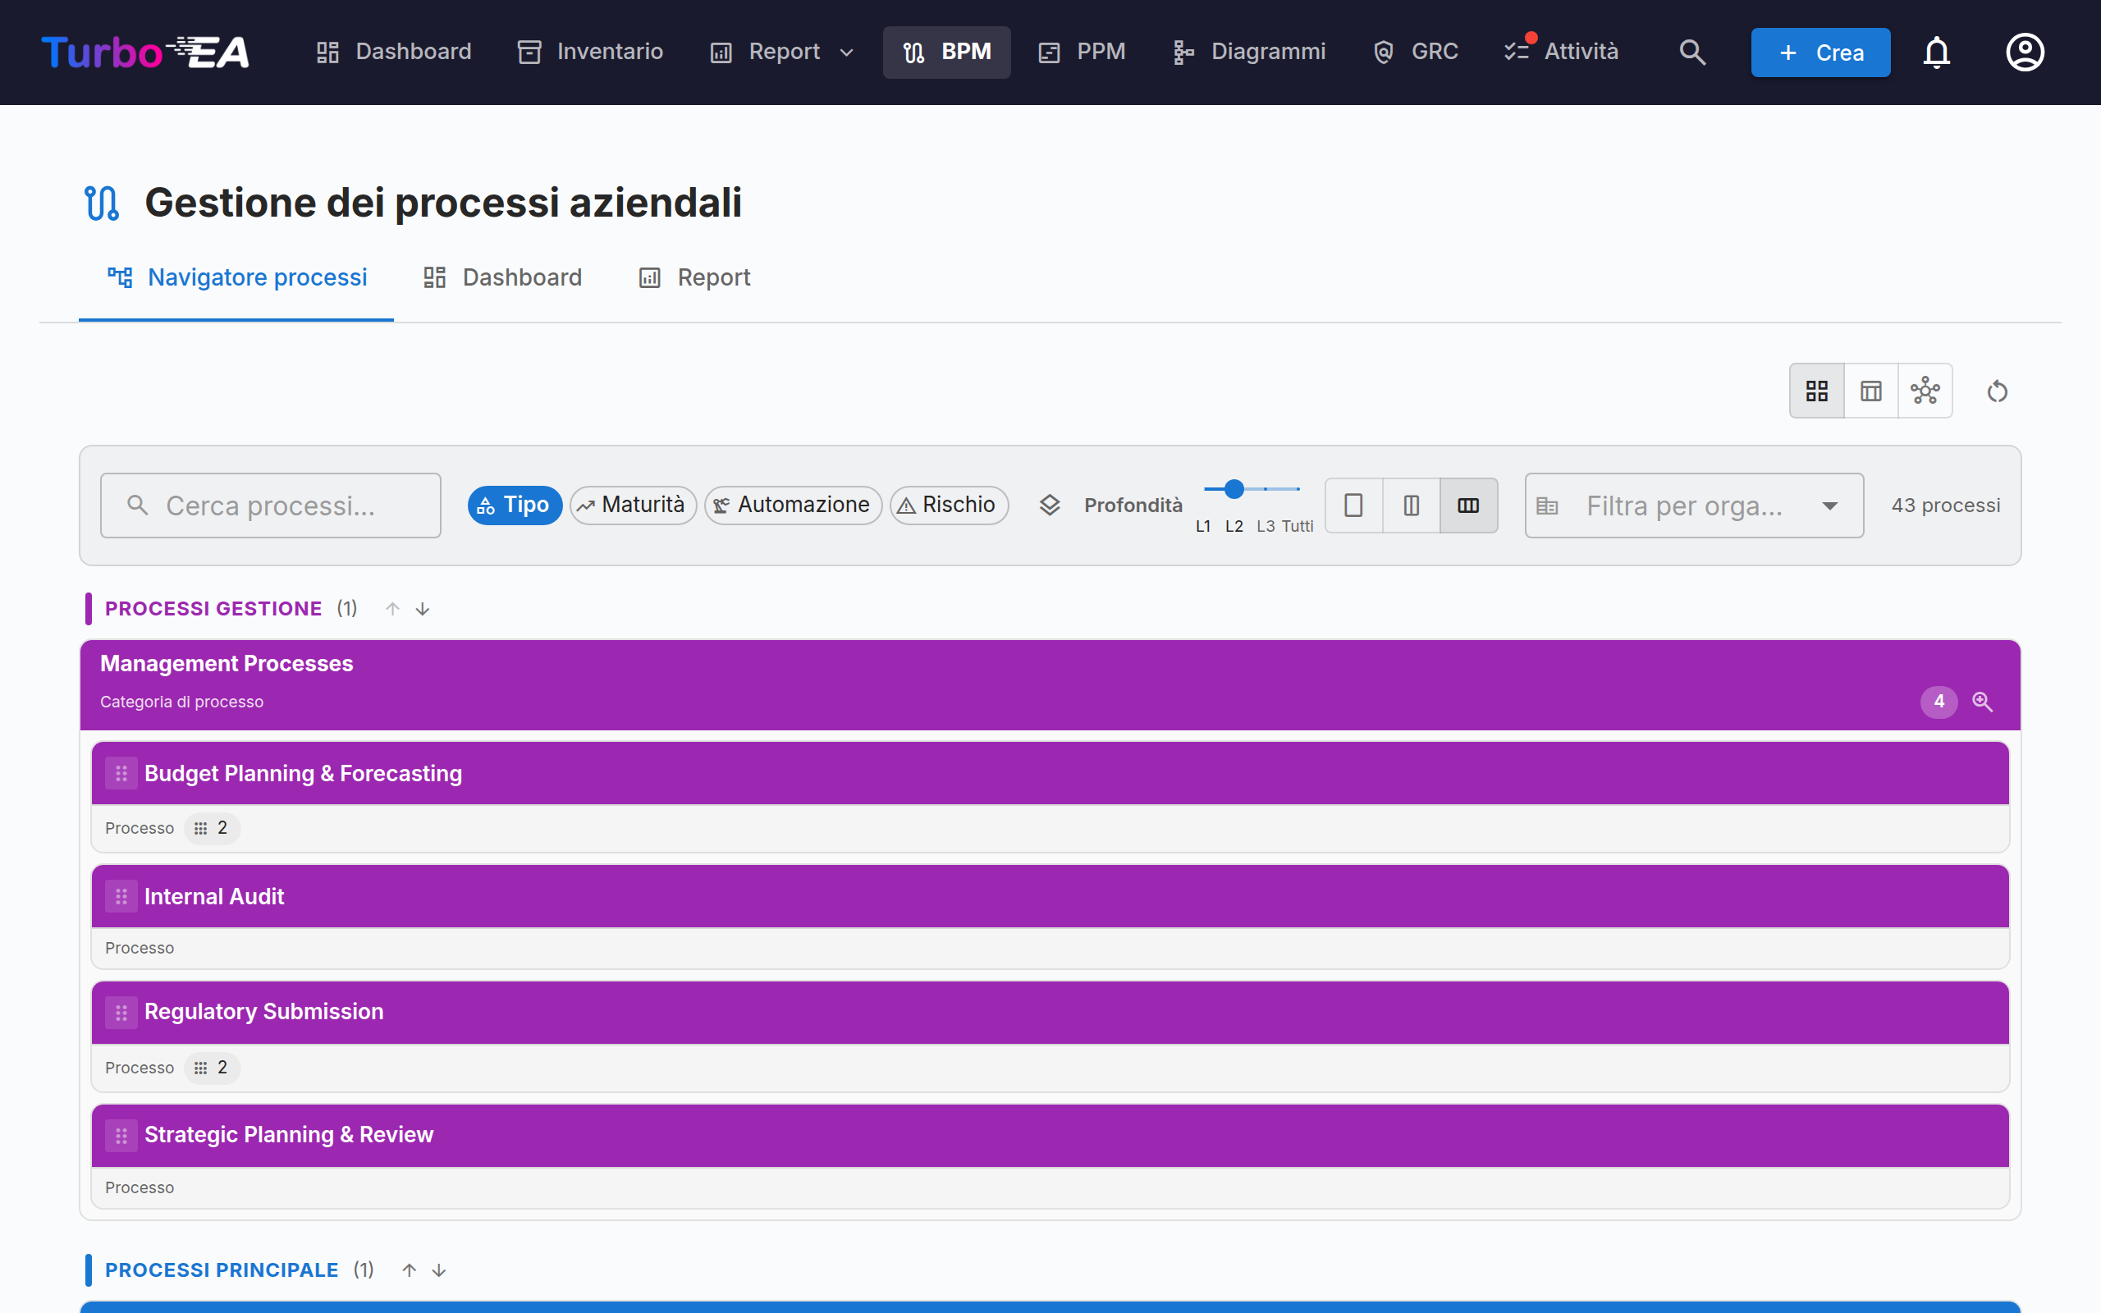Image resolution: width=2101 pixels, height=1313 pixels.
Task: Open Regulatory Submission process
Action: pos(1050,1013)
